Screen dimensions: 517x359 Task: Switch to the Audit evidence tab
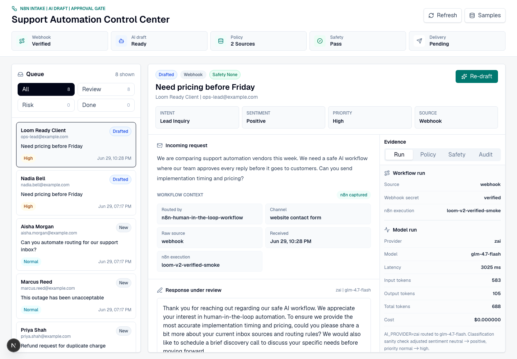(x=486, y=155)
